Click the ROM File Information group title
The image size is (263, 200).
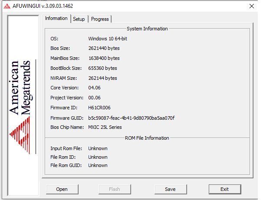147,138
